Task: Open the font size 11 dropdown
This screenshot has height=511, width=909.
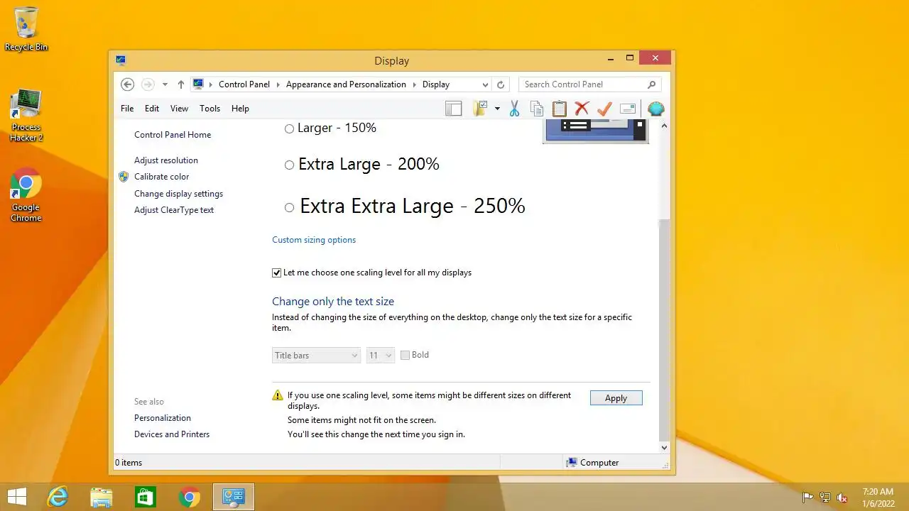Action: (x=381, y=355)
